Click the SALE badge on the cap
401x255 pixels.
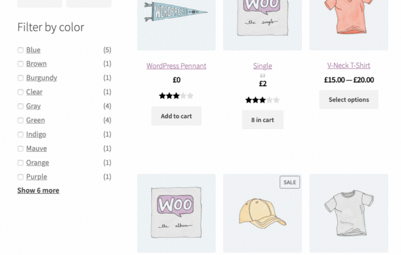click(290, 182)
